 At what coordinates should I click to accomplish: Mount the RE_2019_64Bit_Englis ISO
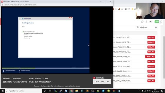(x=151, y=76)
